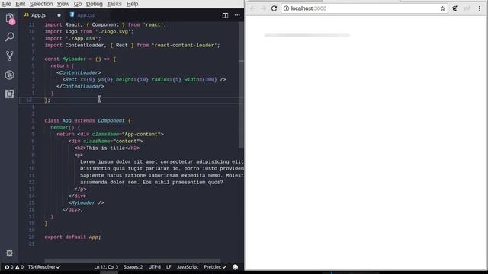The height and width of the screenshot is (274, 488).
Task: Open the Explorer view in activity bar
Action: [10, 18]
